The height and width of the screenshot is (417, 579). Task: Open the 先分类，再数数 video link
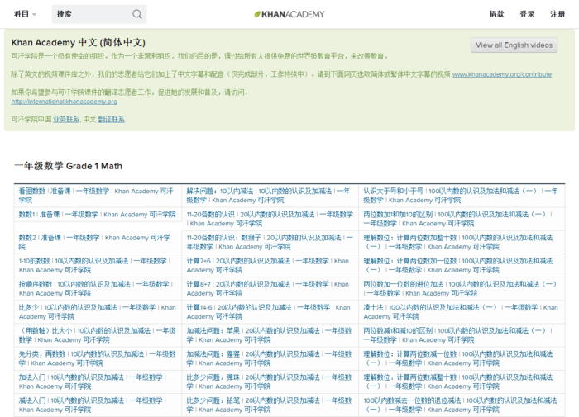tap(97, 358)
